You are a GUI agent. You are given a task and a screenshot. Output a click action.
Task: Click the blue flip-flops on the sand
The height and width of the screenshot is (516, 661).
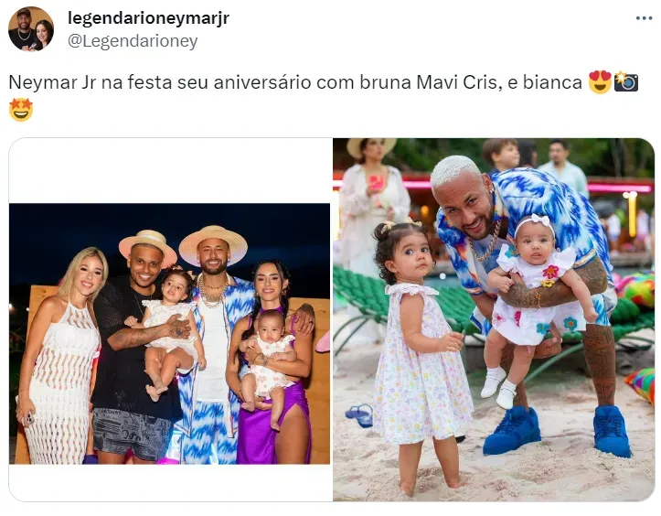click(359, 414)
